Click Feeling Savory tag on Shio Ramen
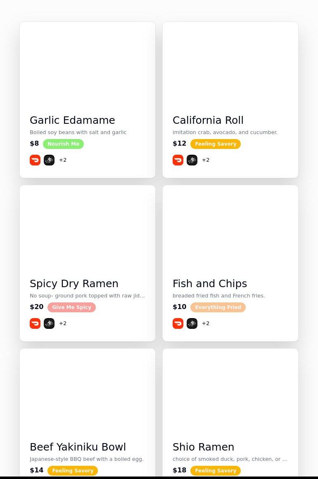Image resolution: width=318 pixels, height=479 pixels. tap(216, 471)
